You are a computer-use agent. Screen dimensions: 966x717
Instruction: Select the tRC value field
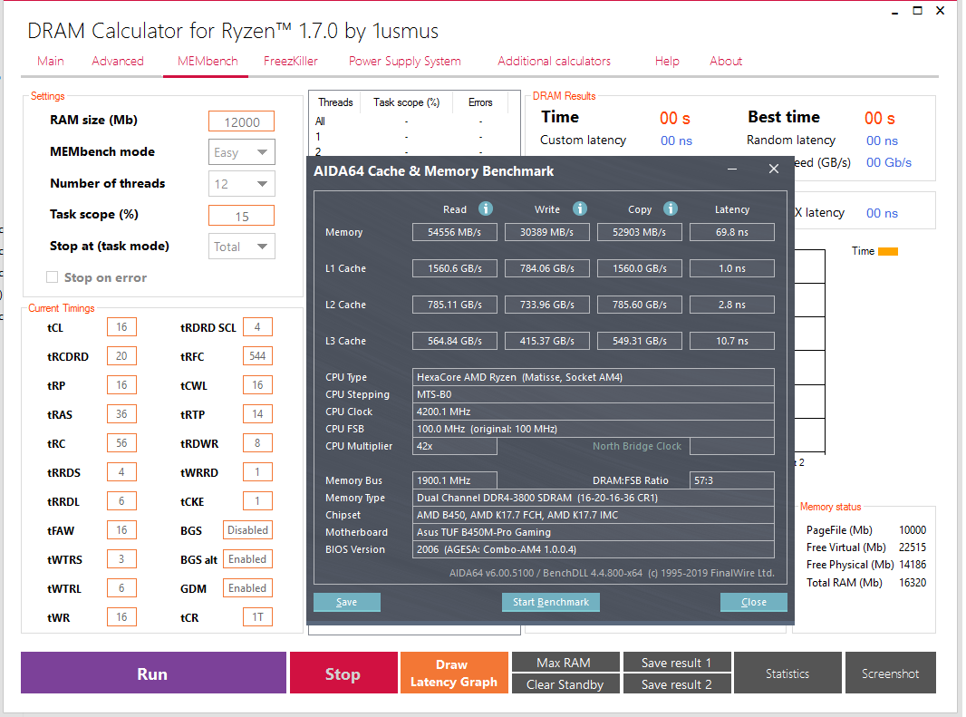[121, 442]
